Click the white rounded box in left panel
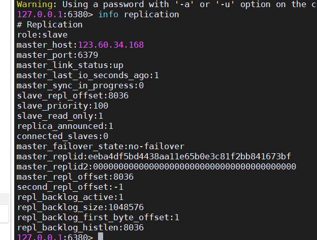The image size is (317, 240). [x=4, y=214]
